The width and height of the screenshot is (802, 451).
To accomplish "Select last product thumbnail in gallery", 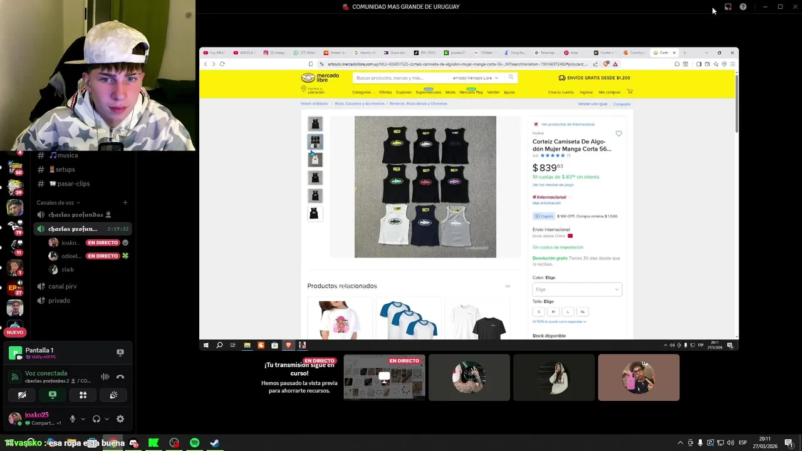I will pos(315,214).
